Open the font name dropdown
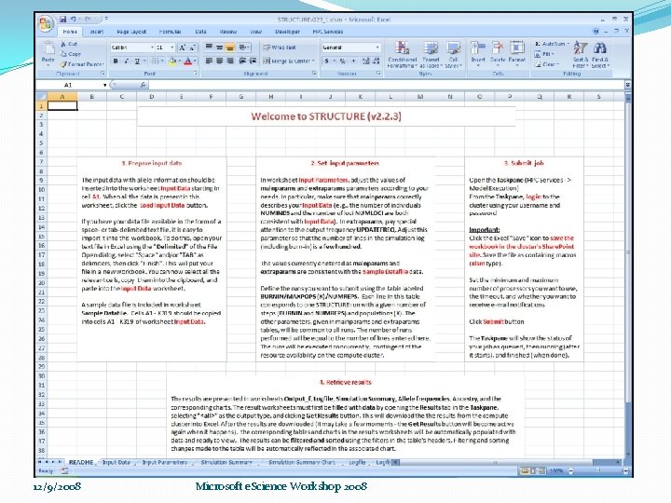Viewport: 671px width, 503px height. point(152,48)
